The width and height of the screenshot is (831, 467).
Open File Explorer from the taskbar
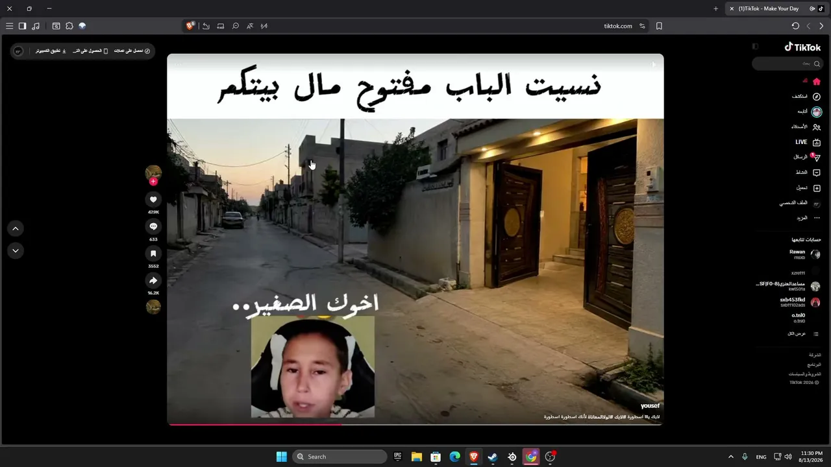[417, 457]
